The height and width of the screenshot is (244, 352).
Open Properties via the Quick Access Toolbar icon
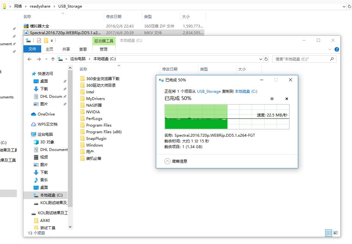tap(39, 40)
